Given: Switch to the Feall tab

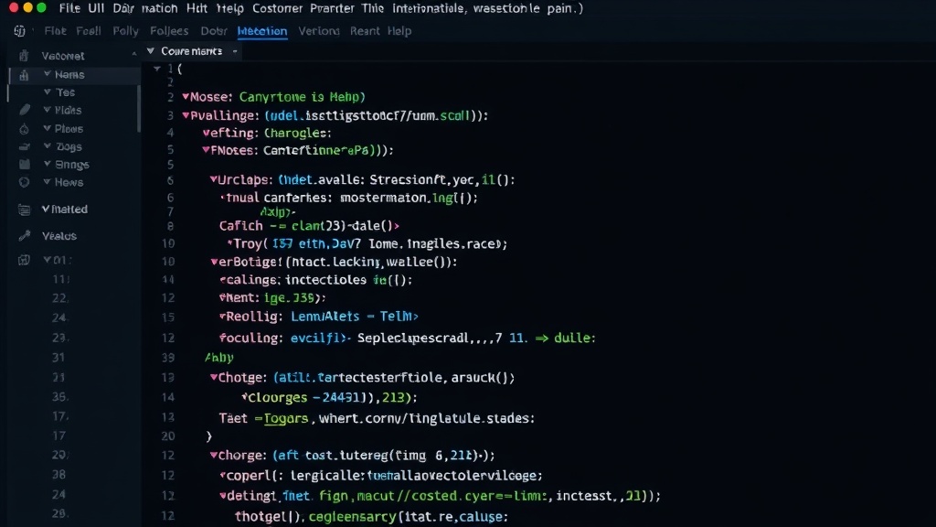Looking at the screenshot, I should tap(89, 31).
